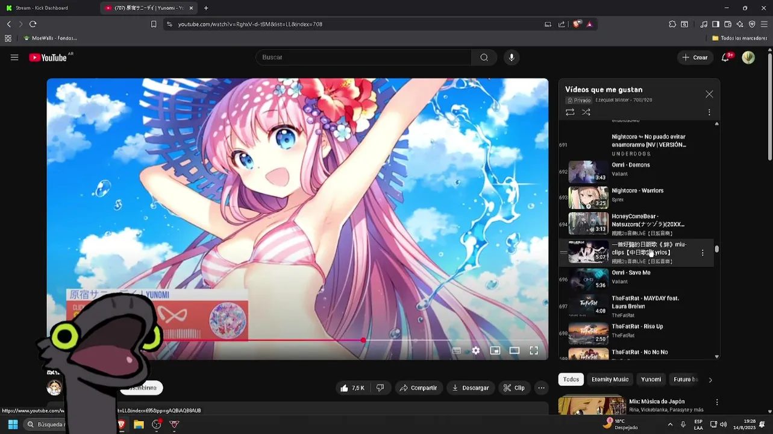
Task: Open more options for the hovered playlist video
Action: (703, 253)
